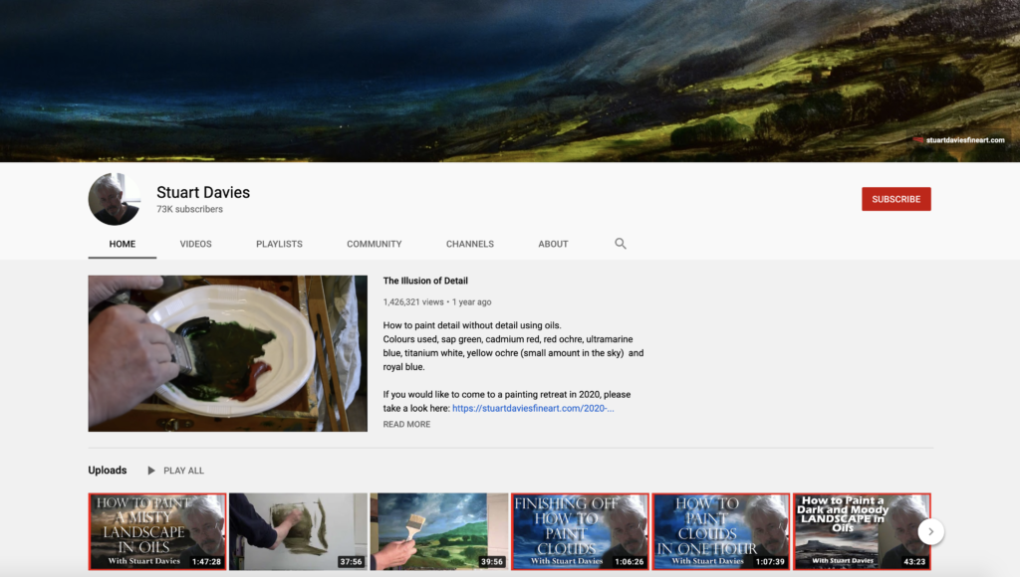The height and width of the screenshot is (577, 1020).
Task: Click the video title 'The Illusion of Detail'
Action: point(424,281)
